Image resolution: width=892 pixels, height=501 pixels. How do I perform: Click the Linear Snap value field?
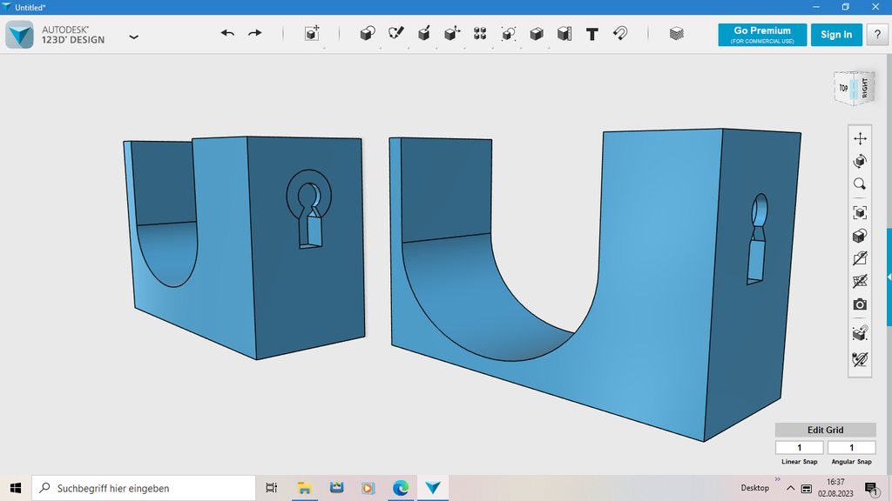(800, 448)
